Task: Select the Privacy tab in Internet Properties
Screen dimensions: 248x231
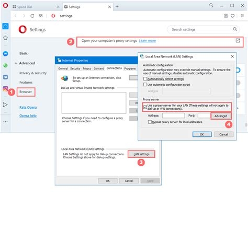Action: click(87, 68)
